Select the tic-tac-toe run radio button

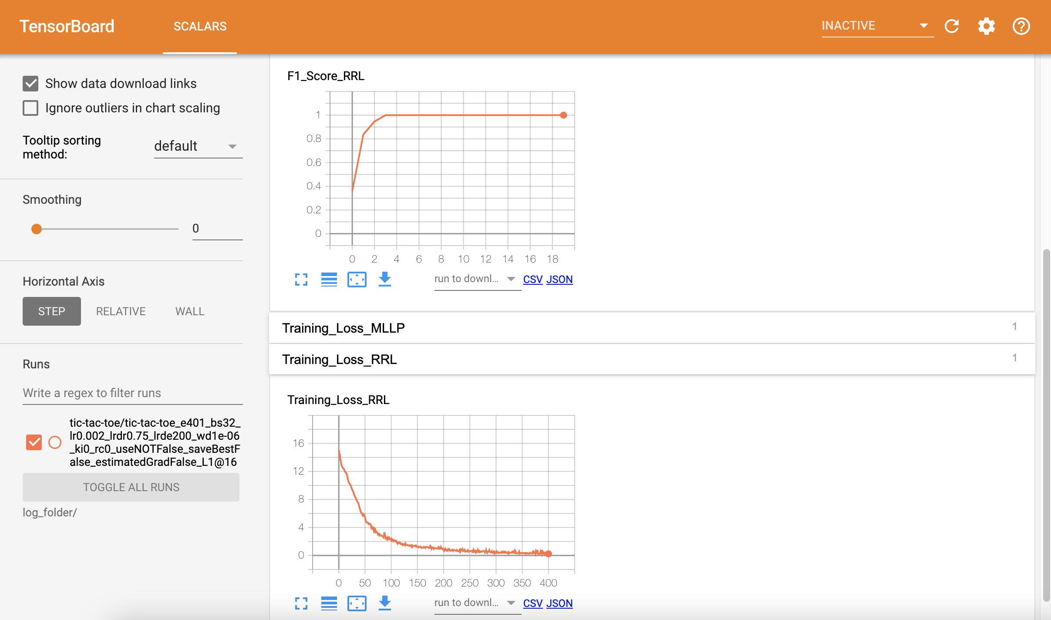pyautogui.click(x=55, y=442)
